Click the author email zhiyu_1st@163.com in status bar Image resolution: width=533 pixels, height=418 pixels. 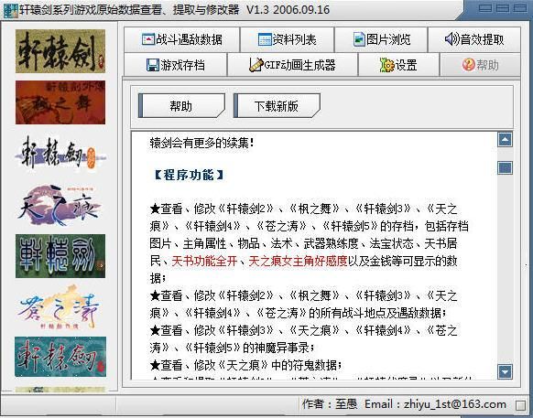[455, 404]
